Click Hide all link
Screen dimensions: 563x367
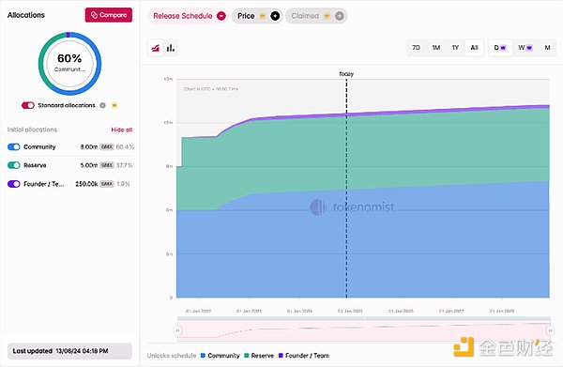pos(122,130)
